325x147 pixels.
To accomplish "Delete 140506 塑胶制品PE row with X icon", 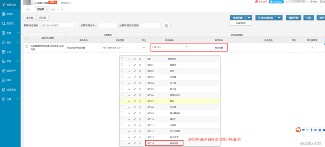I will (x=140, y=95).
